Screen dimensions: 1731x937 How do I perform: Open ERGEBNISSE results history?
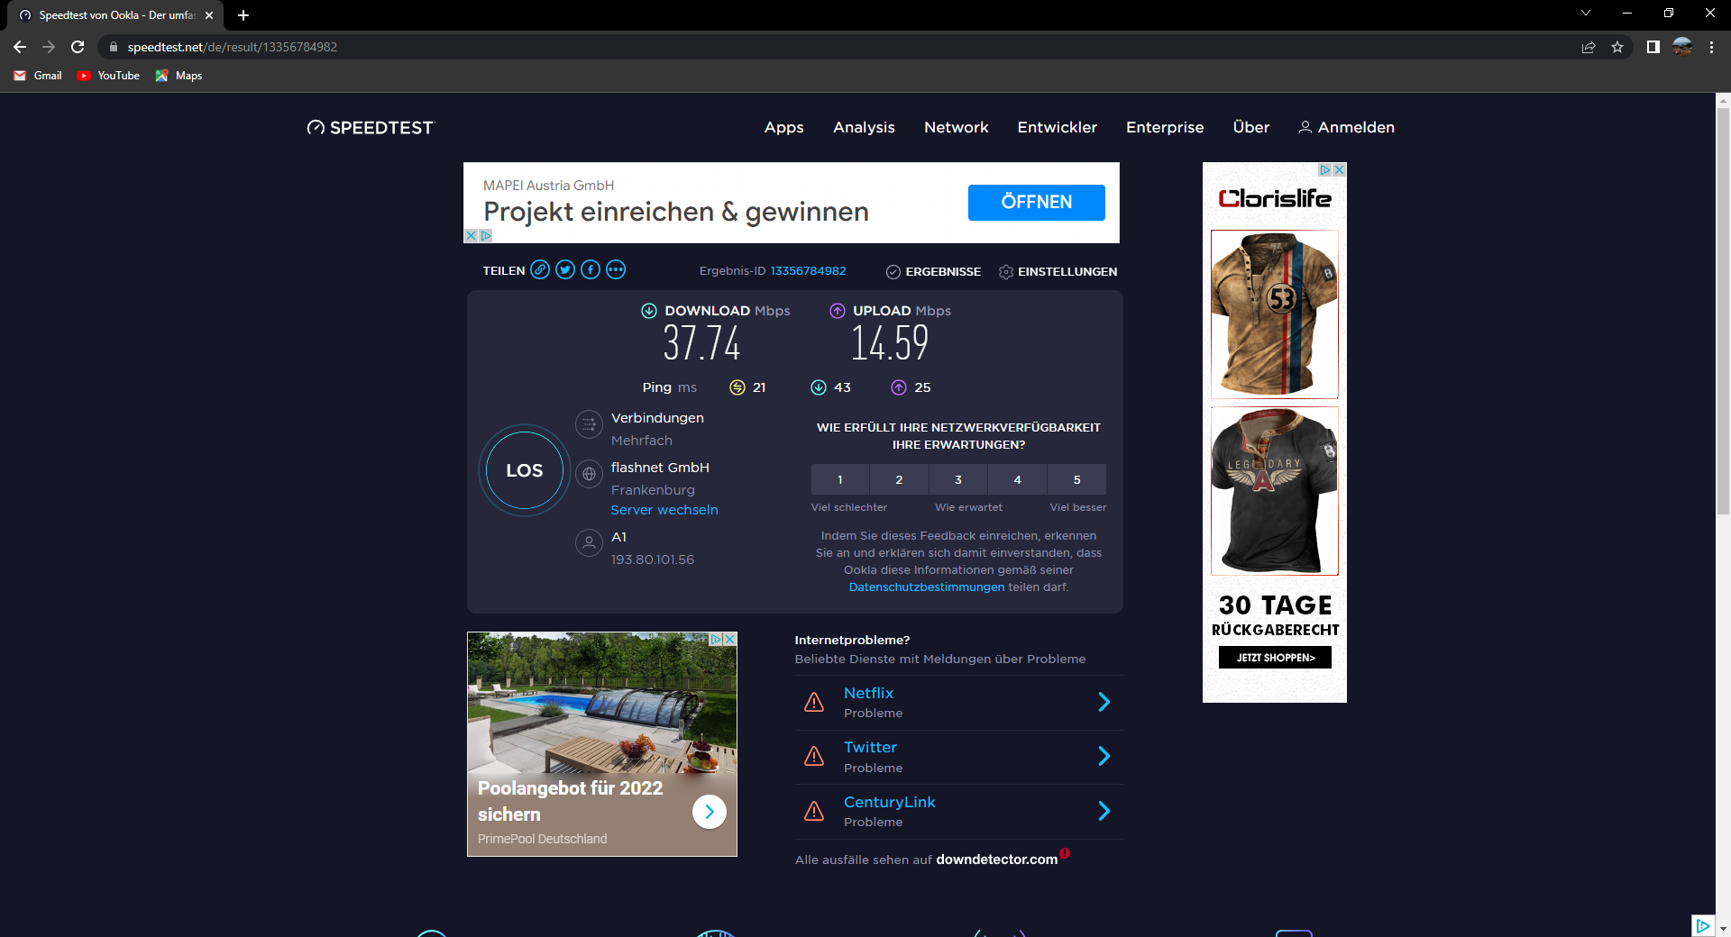pyautogui.click(x=934, y=271)
